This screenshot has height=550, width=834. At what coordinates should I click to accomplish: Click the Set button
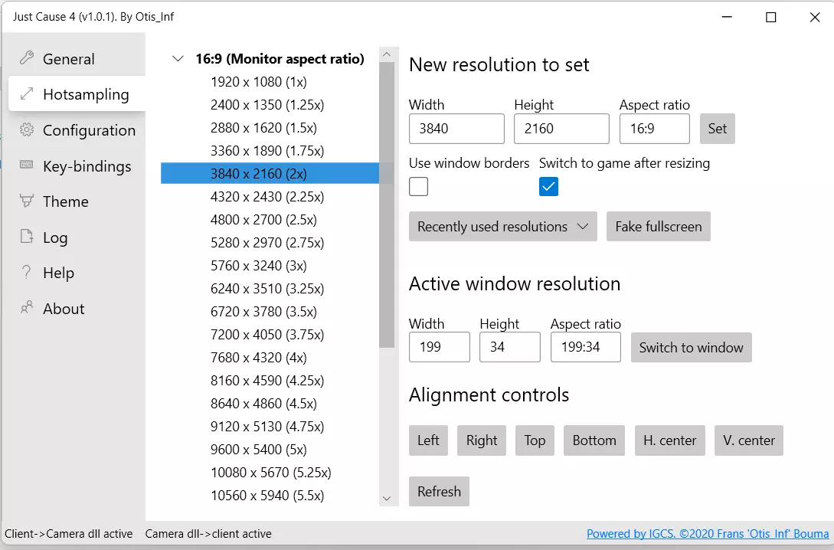click(717, 129)
